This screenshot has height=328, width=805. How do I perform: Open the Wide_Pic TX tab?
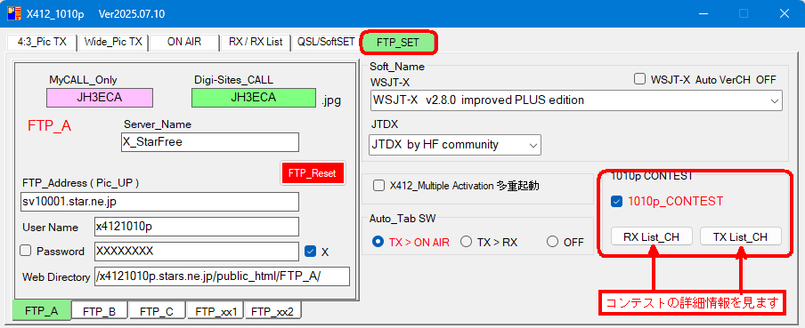113,43
